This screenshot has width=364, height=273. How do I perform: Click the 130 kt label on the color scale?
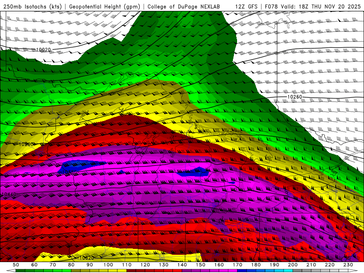click(x=164, y=265)
